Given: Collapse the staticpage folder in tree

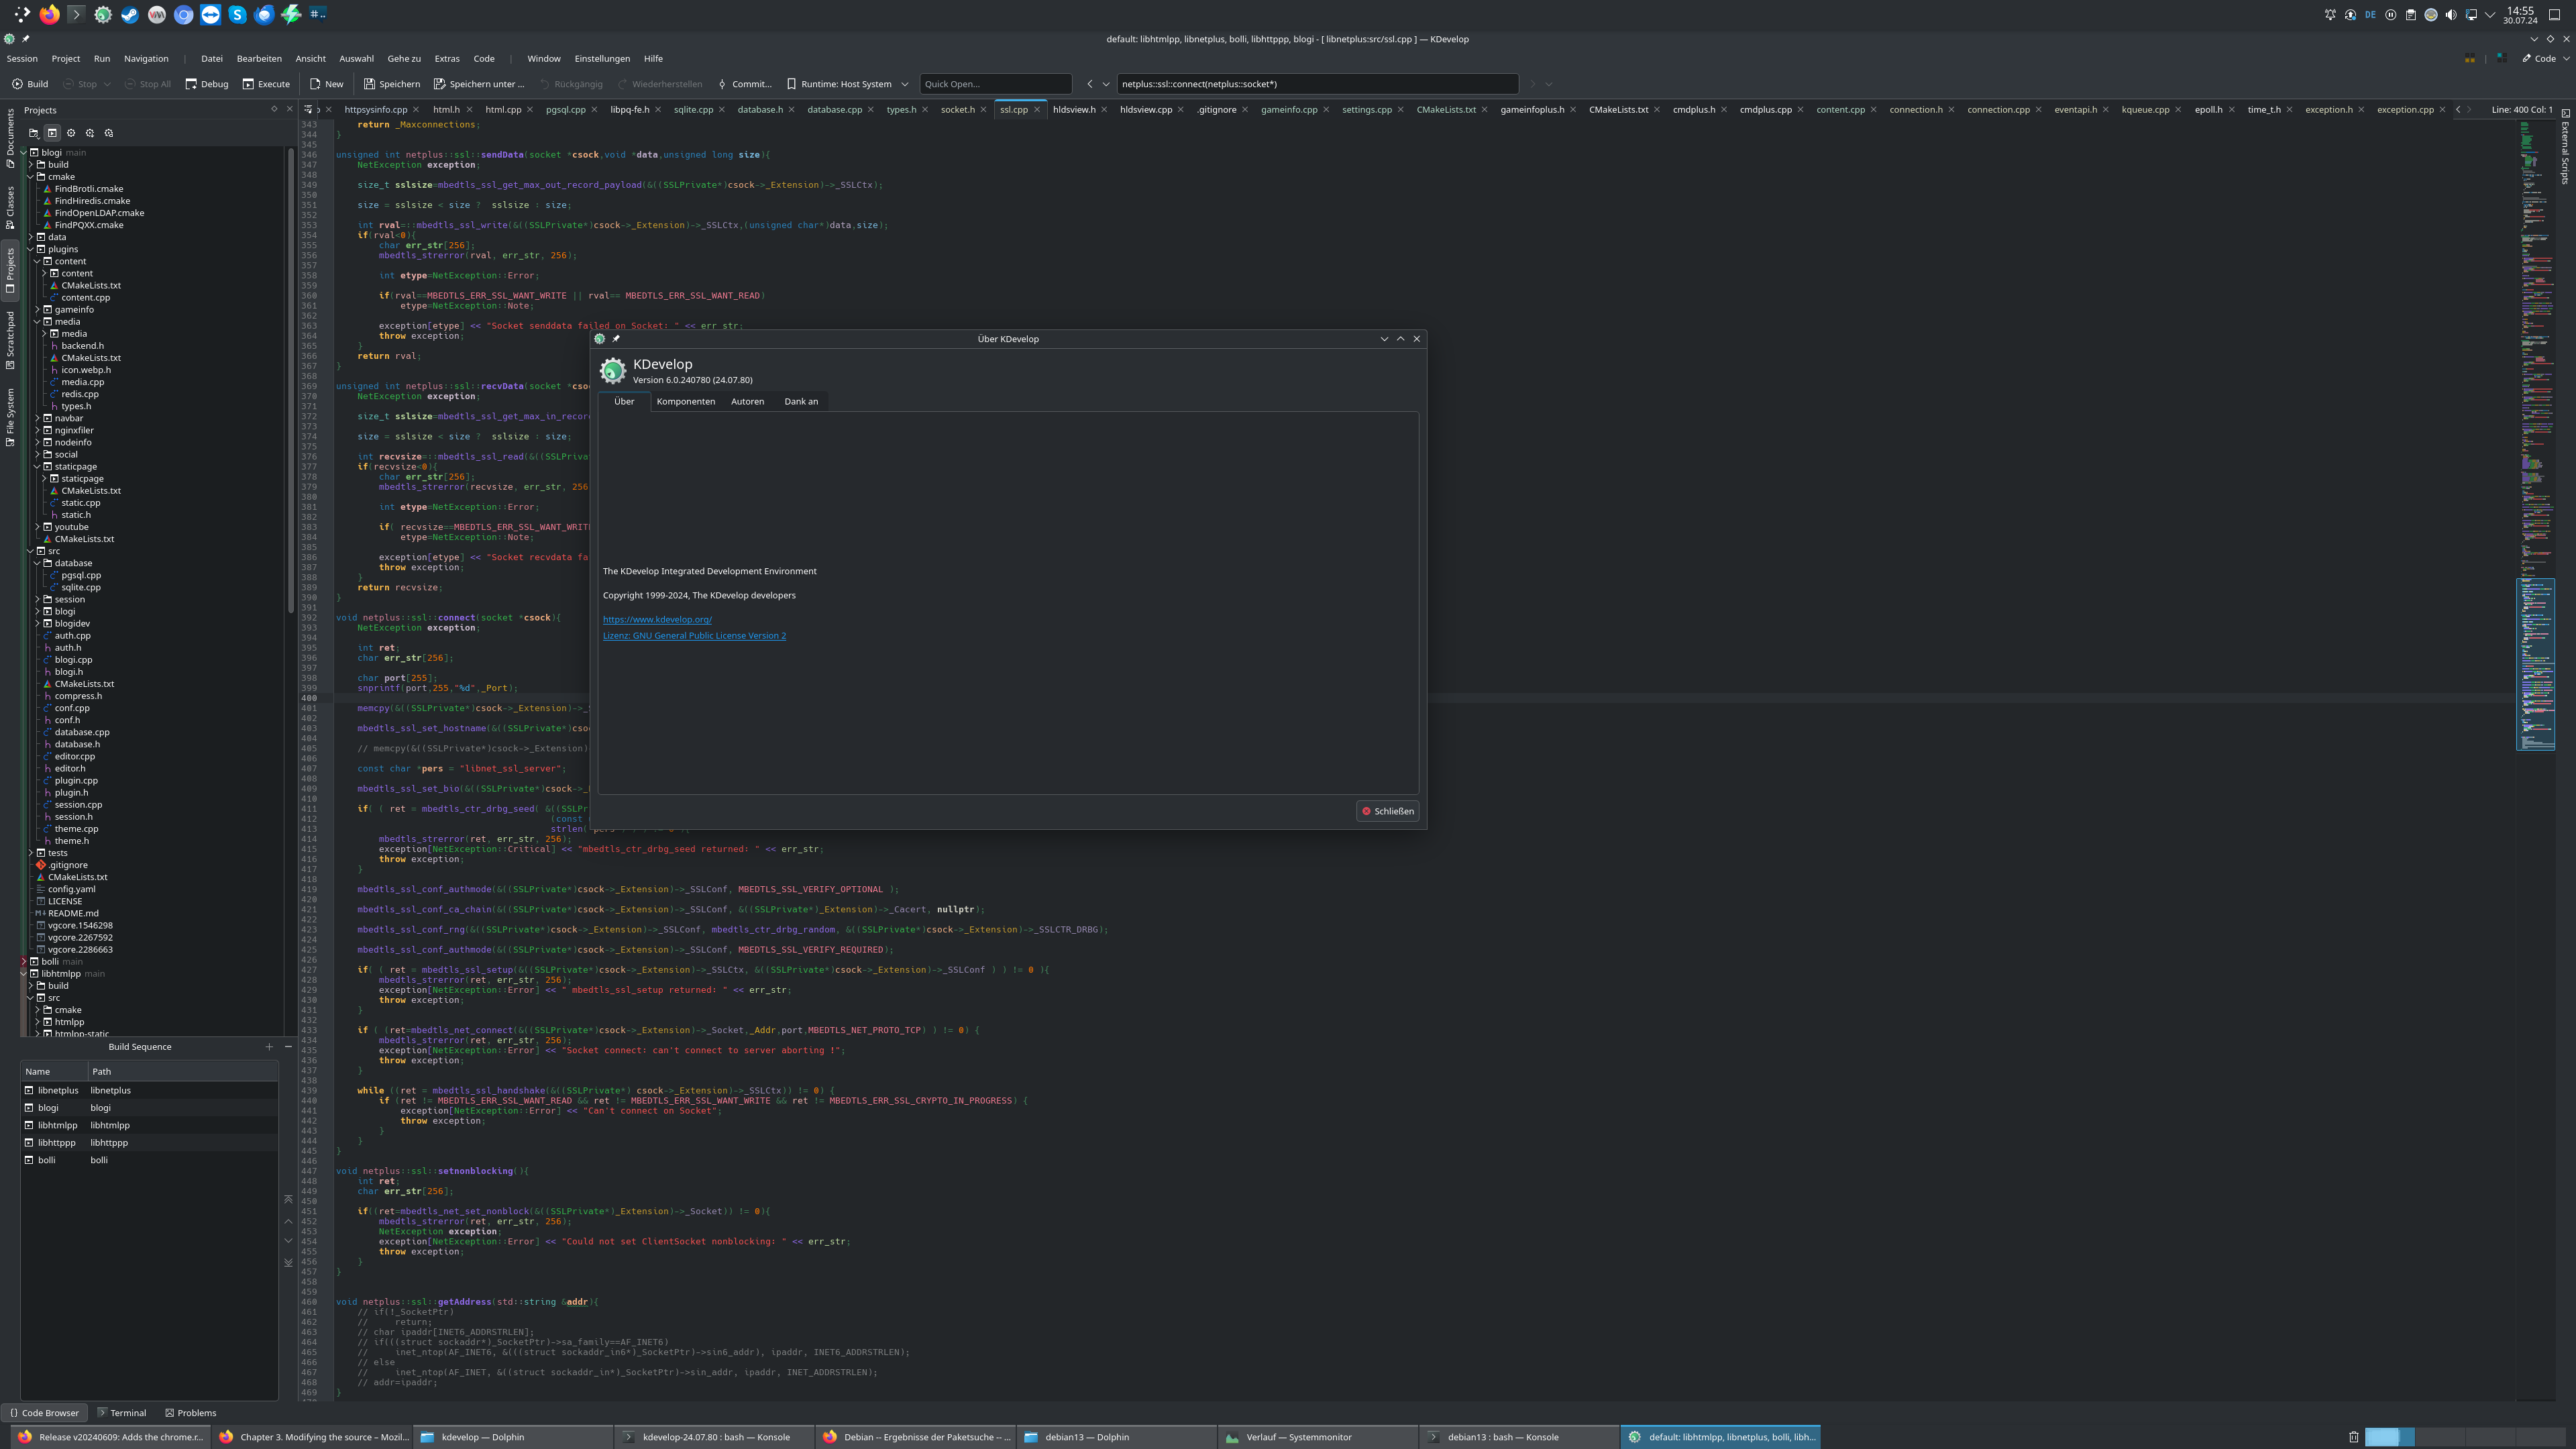Looking at the screenshot, I should 37,467.
